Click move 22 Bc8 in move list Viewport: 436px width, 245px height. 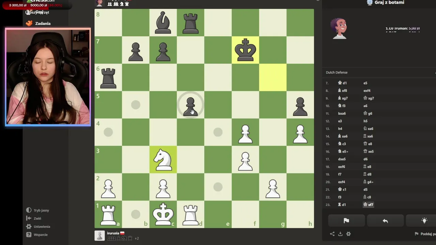[x=368, y=197]
